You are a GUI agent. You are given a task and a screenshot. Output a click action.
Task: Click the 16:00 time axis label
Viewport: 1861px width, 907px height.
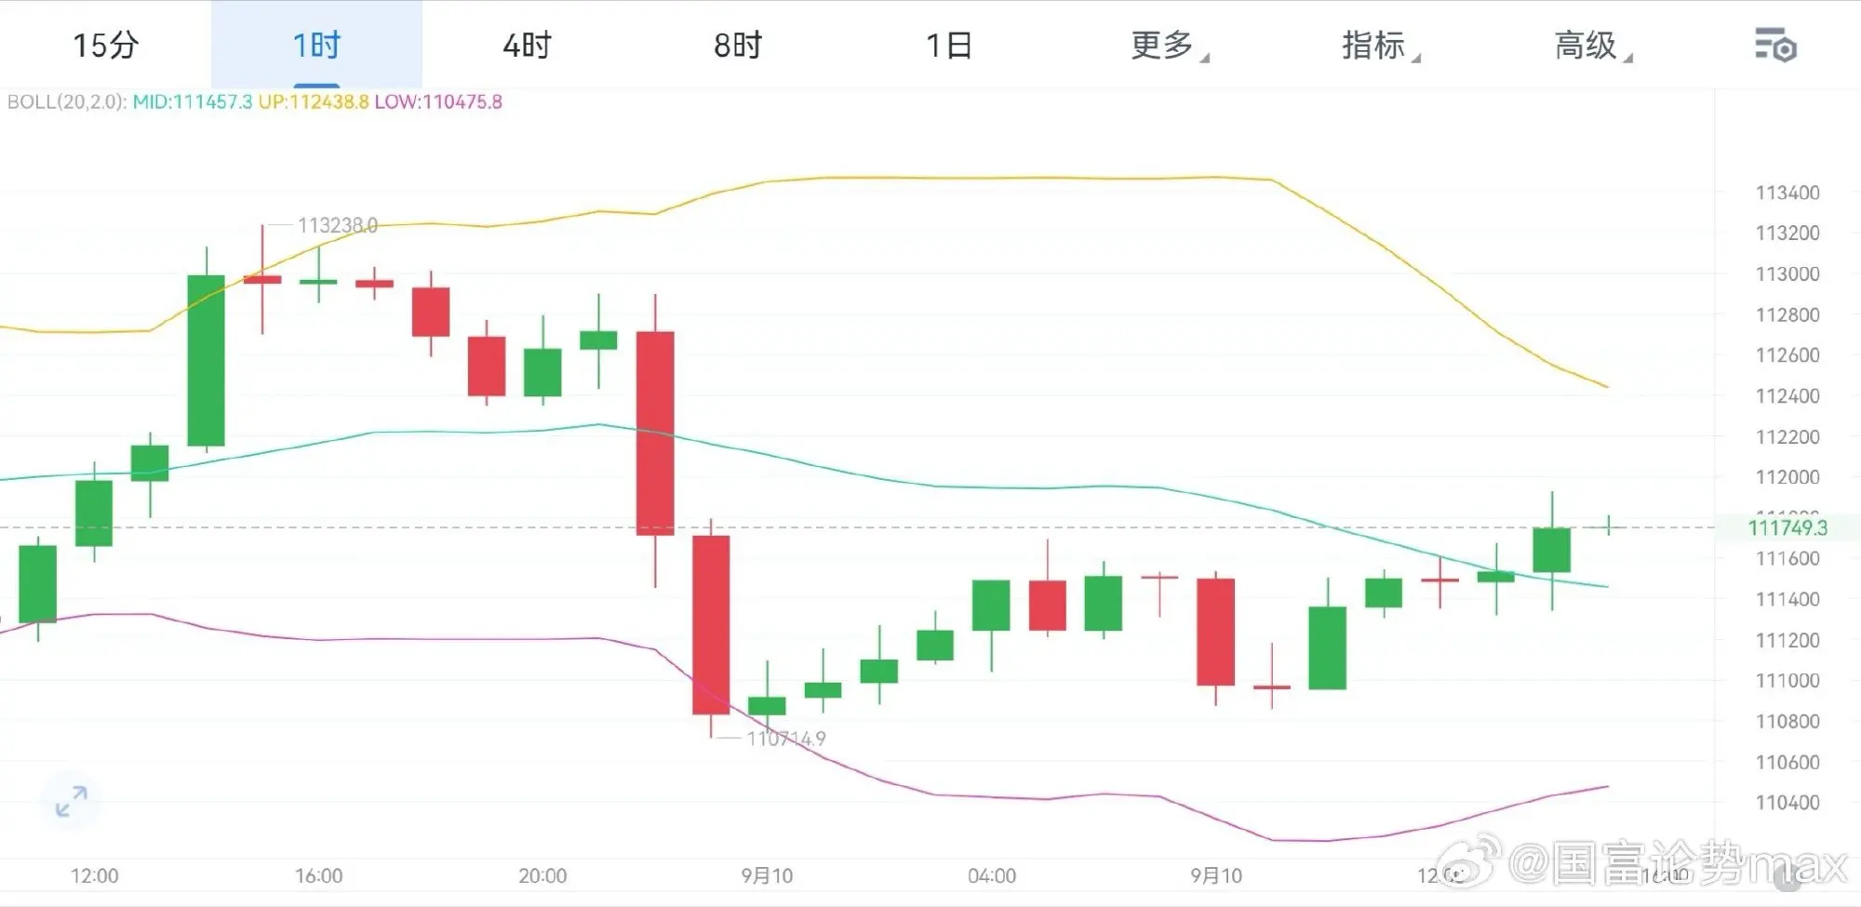318,875
